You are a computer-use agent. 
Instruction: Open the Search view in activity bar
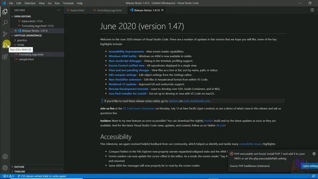(5, 22)
